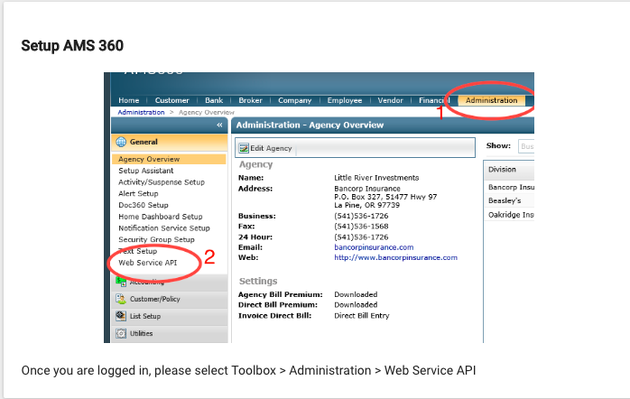630x399 pixels.
Task: Open the Home tab
Action: [128, 100]
